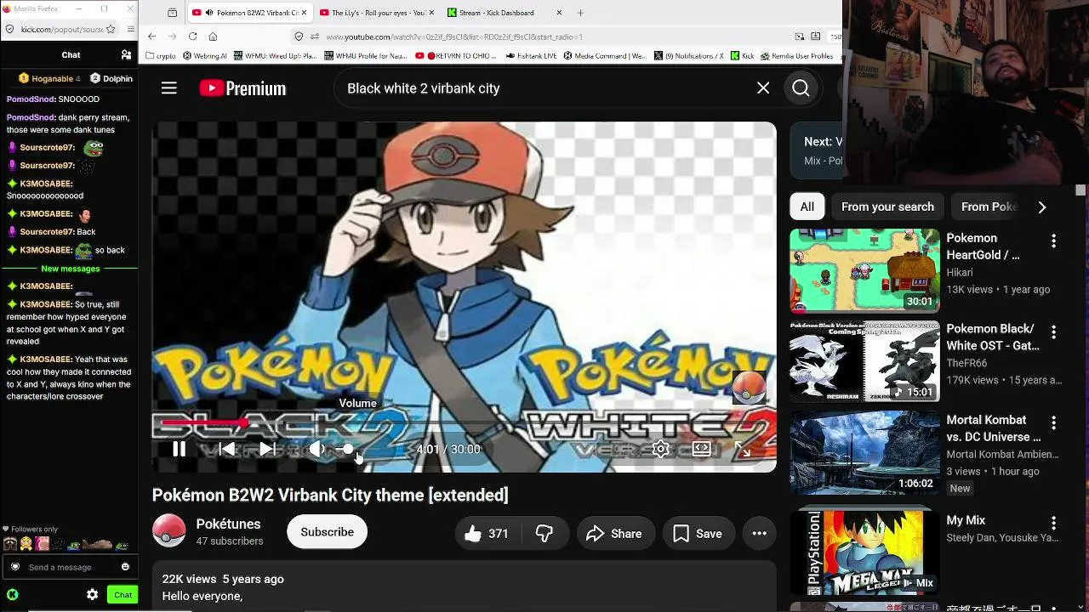Screen dimensions: 1089x612
Task: Open Pokétunes channel name link
Action: pos(228,524)
